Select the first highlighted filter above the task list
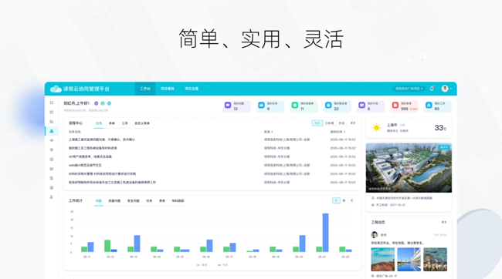The height and width of the screenshot is (279, 502). tap(317, 123)
